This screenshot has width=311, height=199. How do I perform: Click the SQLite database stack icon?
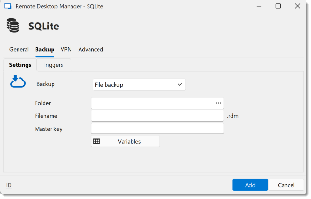coord(13,26)
